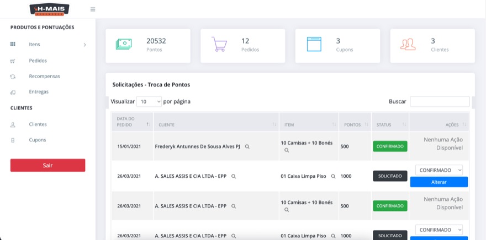Go to Cupons in the sidebar
This screenshot has height=240, width=486.
pos(38,140)
